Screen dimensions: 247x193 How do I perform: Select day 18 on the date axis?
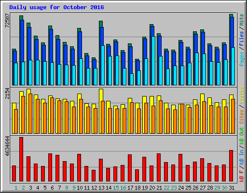tap(137, 188)
